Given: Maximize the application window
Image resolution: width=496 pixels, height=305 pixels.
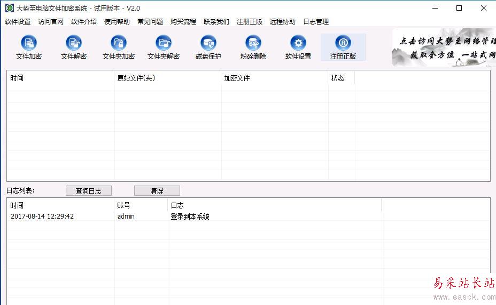Looking at the screenshot, I should pyautogui.click(x=459, y=8).
